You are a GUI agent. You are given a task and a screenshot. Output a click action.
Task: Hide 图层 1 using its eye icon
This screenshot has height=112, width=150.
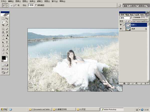click(x=121, y=25)
